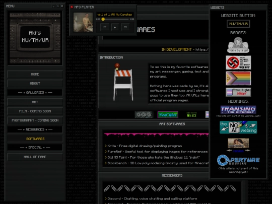Click next arrow under painting webring
The image size is (272, 204).
coord(247,151)
